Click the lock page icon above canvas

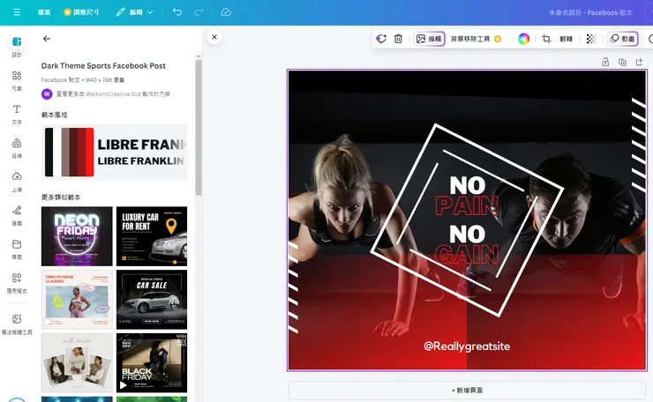605,62
